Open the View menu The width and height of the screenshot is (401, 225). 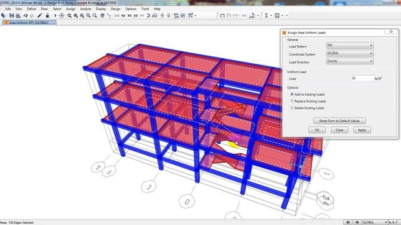(19, 9)
